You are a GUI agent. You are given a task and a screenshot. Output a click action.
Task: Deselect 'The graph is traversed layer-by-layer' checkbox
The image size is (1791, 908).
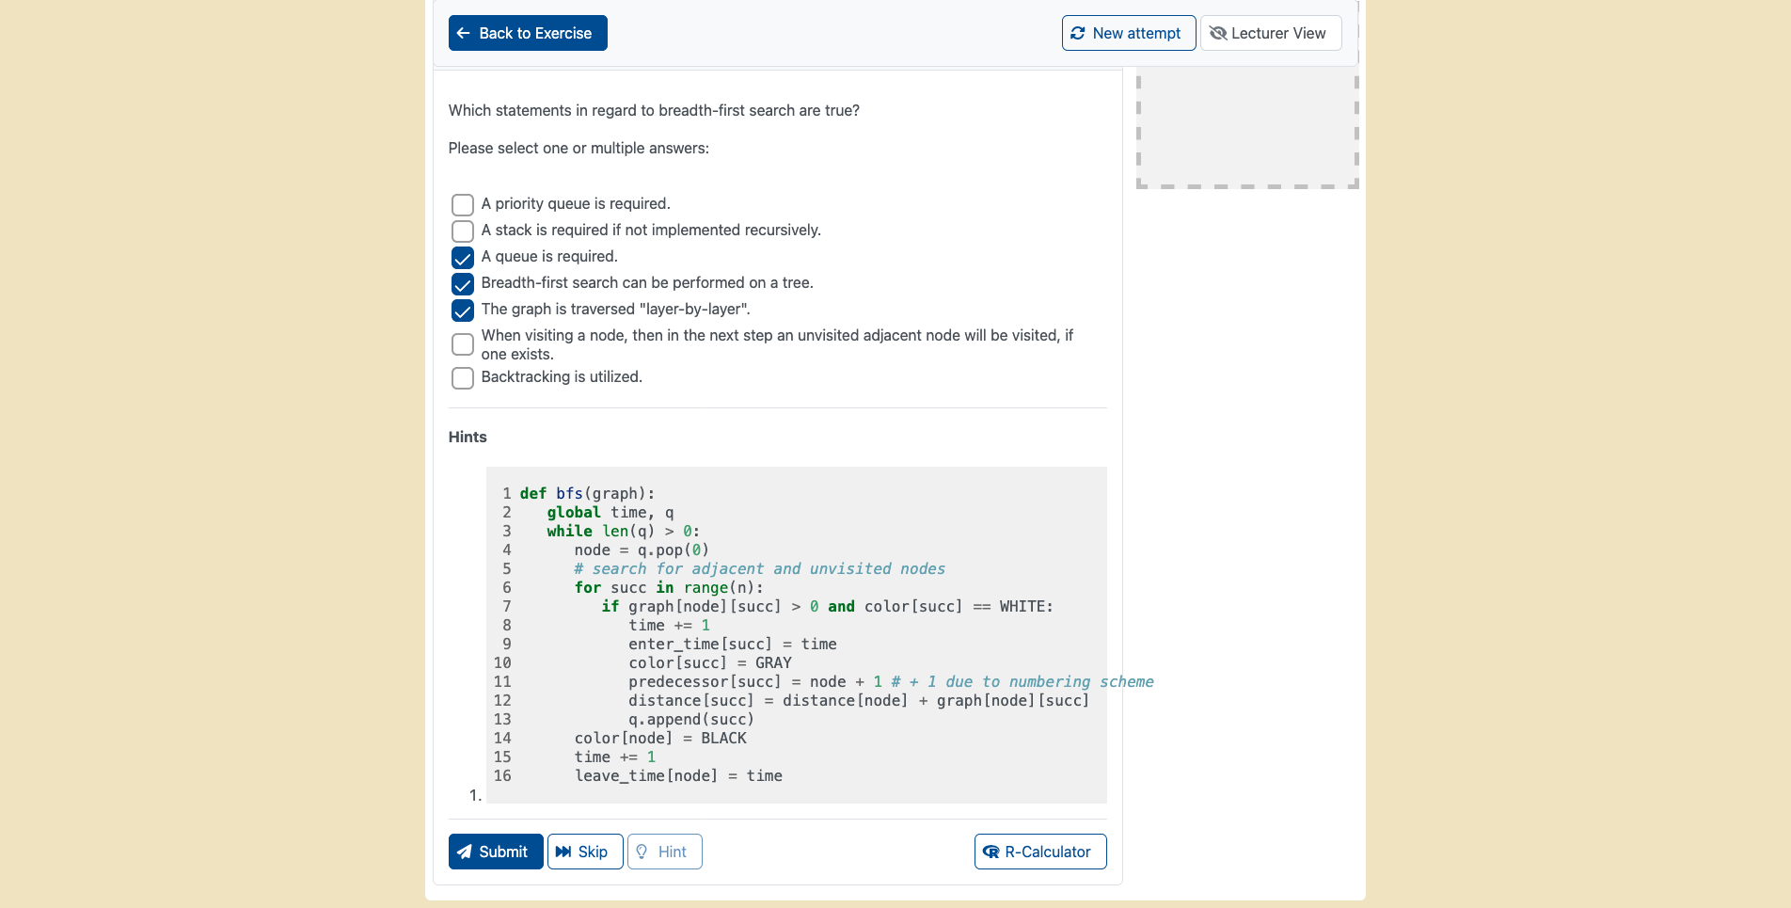point(463,311)
